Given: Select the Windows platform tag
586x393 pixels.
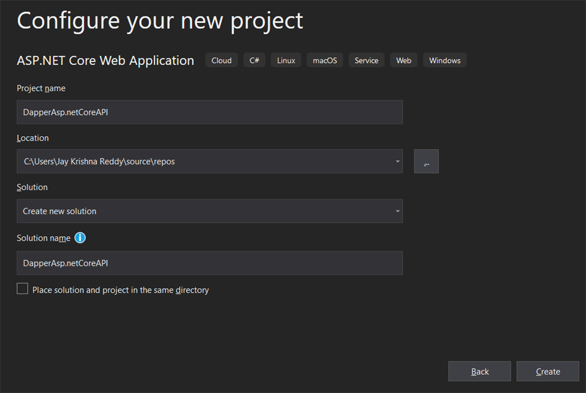Looking at the screenshot, I should 445,60.
